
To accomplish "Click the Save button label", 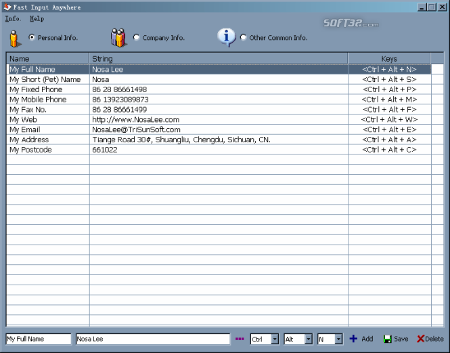I will (401, 339).
